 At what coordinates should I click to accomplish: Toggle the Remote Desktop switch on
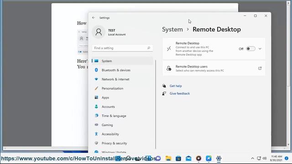tap(250, 49)
